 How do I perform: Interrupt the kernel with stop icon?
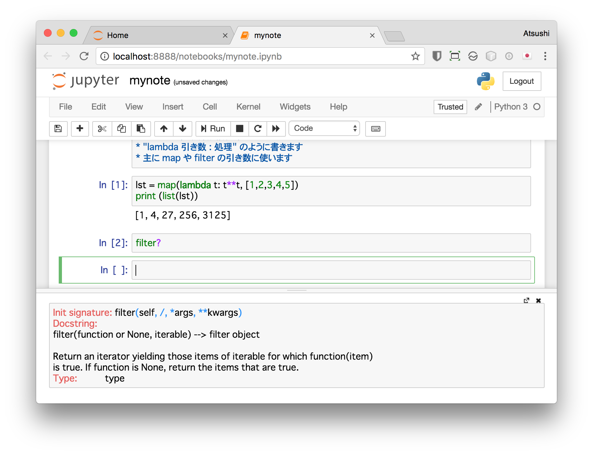pos(239,129)
